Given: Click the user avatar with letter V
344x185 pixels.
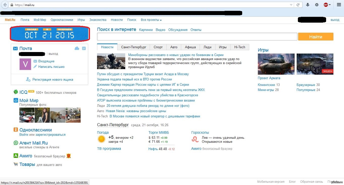Looking at the screenshot, I should click(x=25, y=64).
